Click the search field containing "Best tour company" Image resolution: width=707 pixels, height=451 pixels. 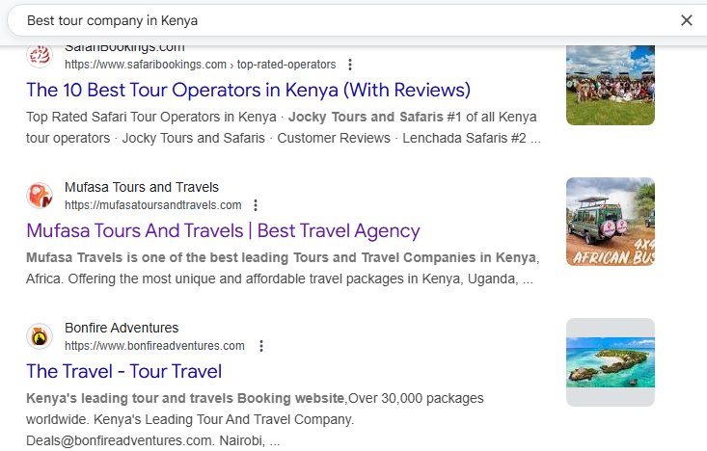coord(338,20)
